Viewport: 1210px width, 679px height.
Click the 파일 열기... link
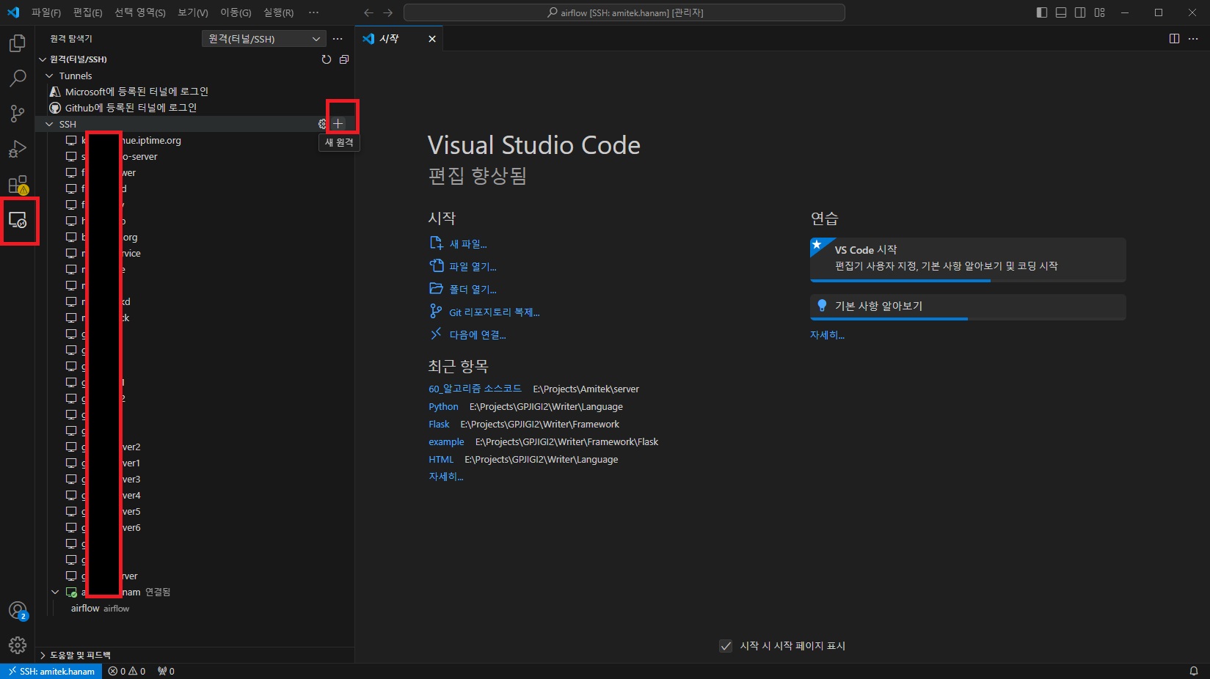coord(473,267)
